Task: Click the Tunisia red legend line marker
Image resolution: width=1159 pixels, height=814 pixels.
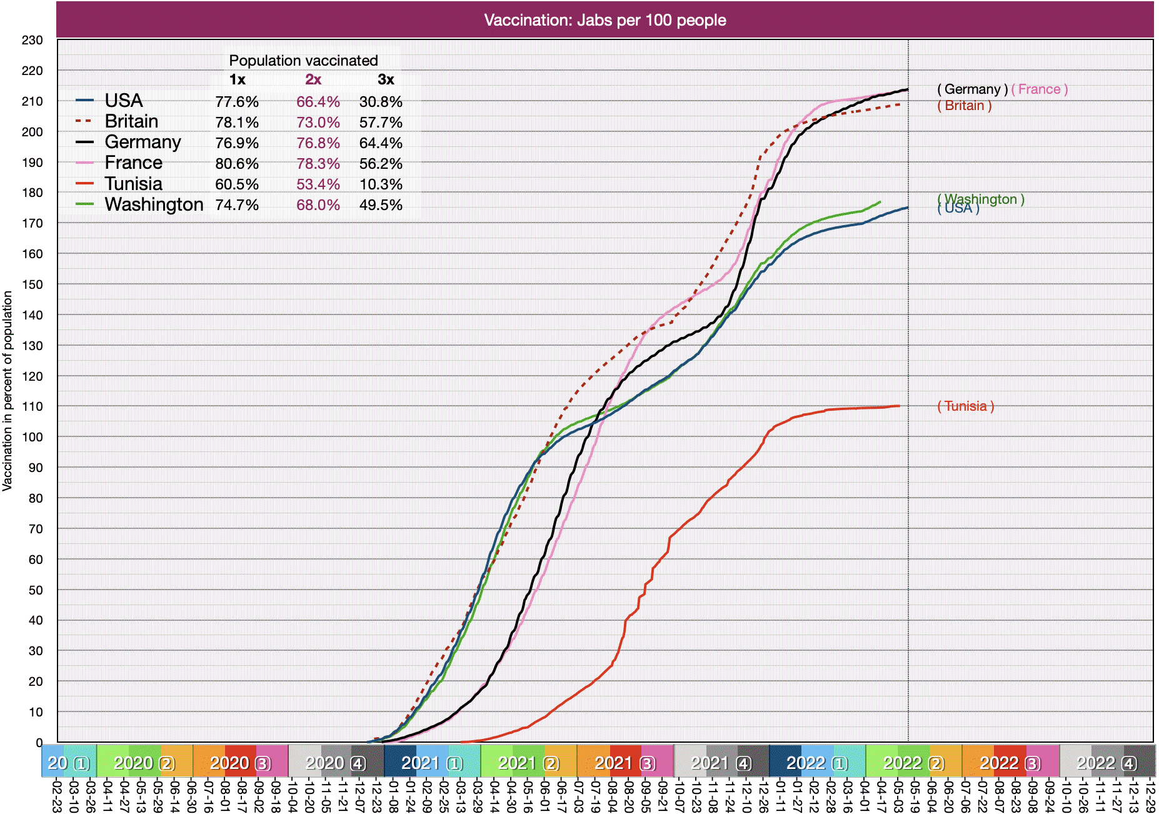Action: pyautogui.click(x=84, y=184)
